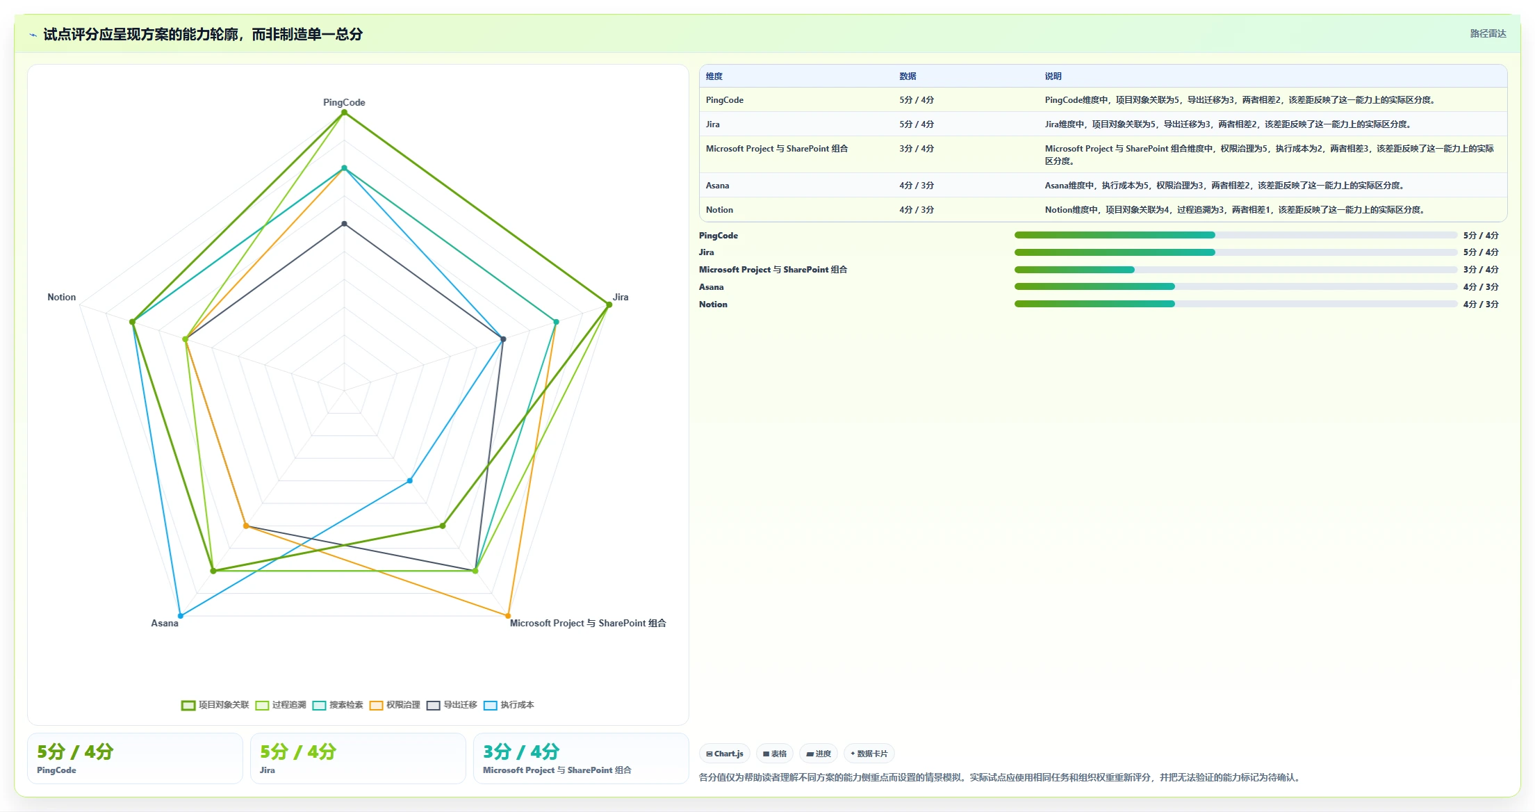
Task: Click the 数据卡片 chip
Action: tap(869, 754)
